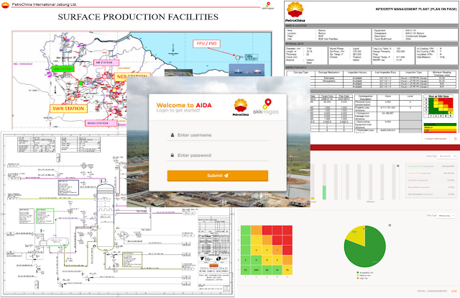Select Medium Risk Component legend row

click(x=431, y=173)
